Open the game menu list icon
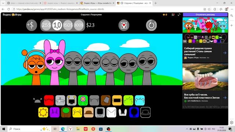This screenshot has height=132, width=235. pyautogui.click(x=173, y=15)
